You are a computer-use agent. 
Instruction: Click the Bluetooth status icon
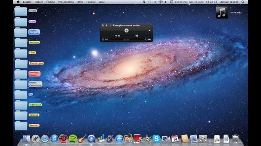[x=155, y=2]
